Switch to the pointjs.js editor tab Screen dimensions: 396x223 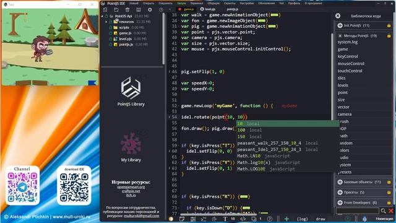click(233, 9)
